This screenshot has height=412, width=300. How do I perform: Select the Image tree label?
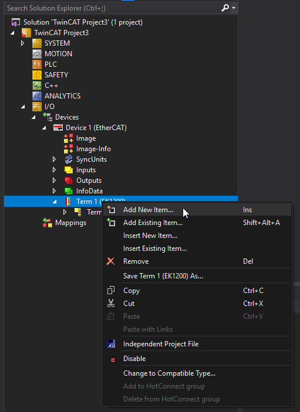click(86, 138)
